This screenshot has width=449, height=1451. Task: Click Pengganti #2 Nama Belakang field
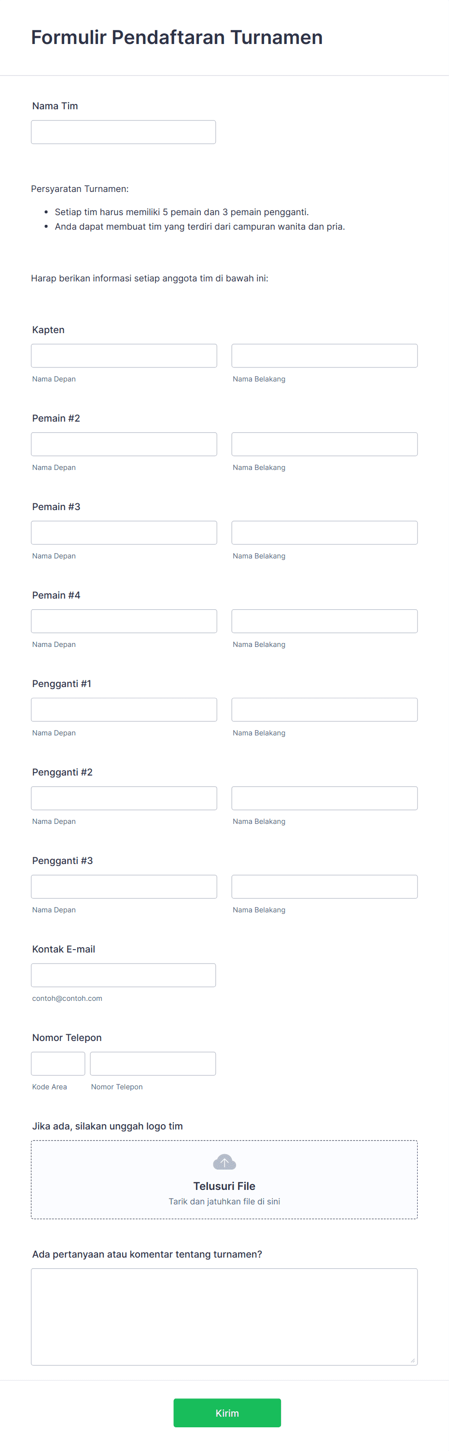[324, 798]
